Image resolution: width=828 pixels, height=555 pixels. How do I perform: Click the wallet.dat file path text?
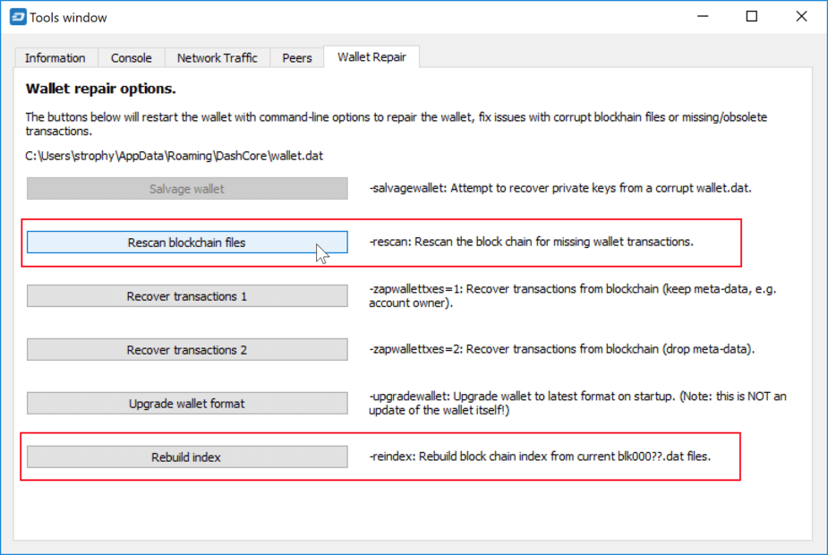click(174, 156)
